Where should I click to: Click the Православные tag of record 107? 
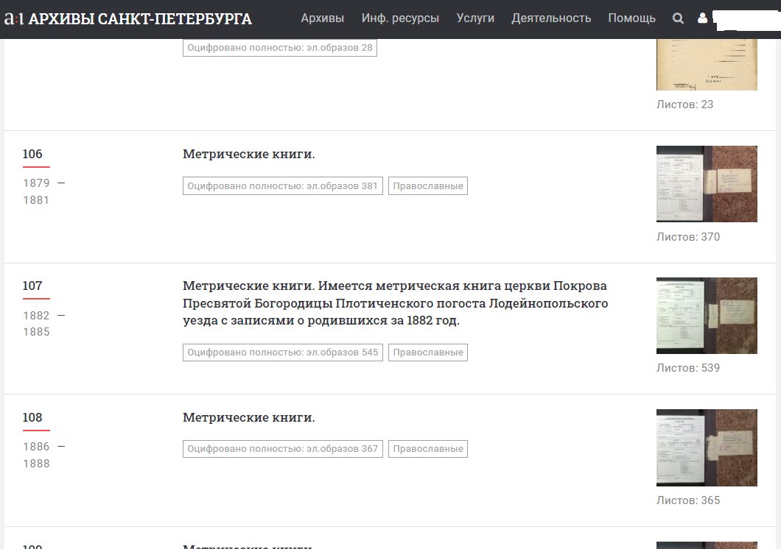pos(428,353)
